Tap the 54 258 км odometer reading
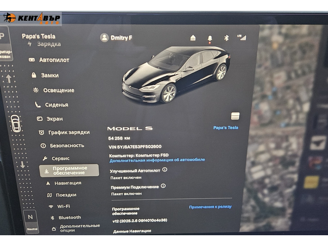The image size is (328, 246). coord(119,138)
